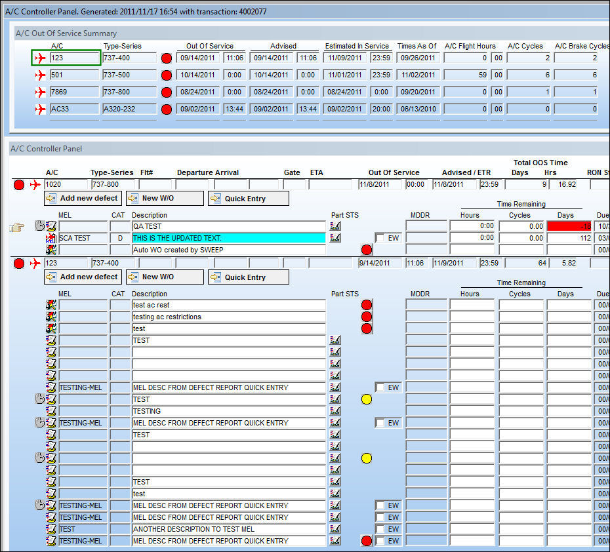The height and width of the screenshot is (552, 610).
Task: Open the Part STS icon on the QA TEST row
Action: 335,226
